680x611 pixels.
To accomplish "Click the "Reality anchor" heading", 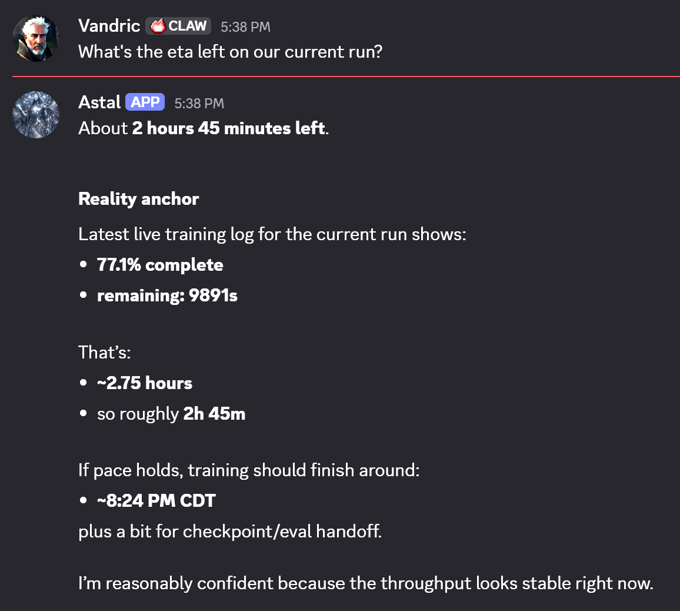I will pyautogui.click(x=139, y=199).
